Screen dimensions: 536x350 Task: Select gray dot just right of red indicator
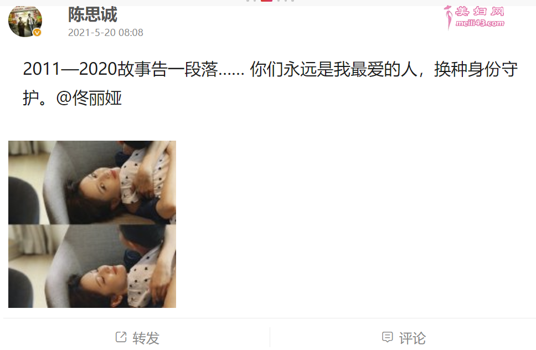[x=279, y=1]
